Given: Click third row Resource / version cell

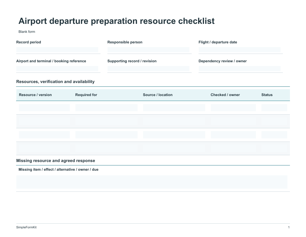Looking at the screenshot, I should [44, 135].
